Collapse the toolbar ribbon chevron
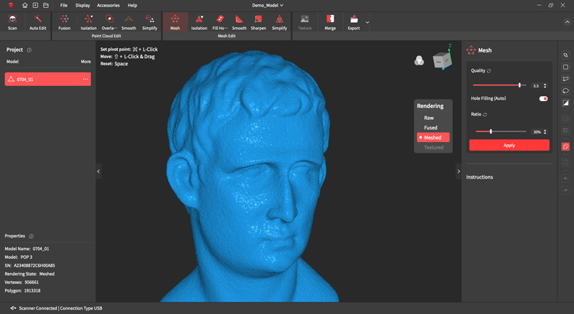 point(567,22)
